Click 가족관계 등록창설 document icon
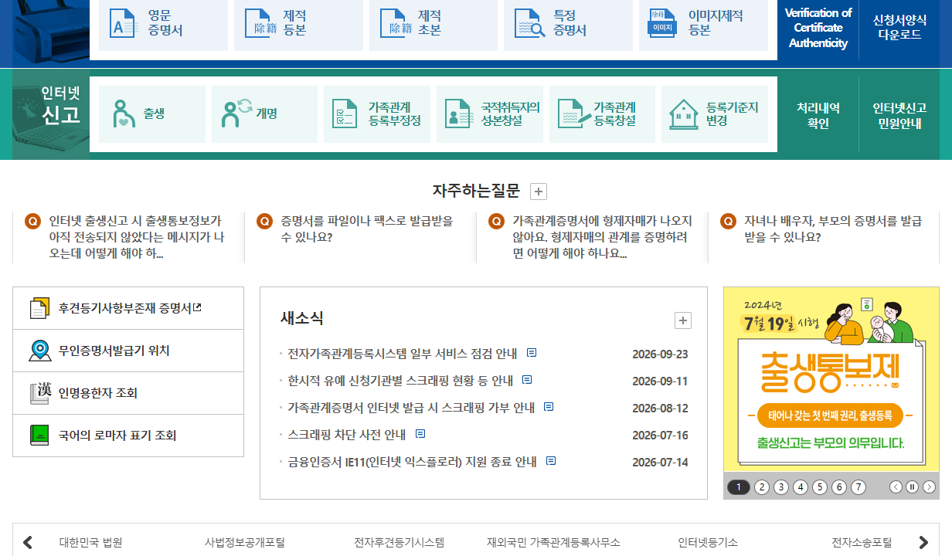The width and height of the screenshot is (952, 556). point(573,114)
